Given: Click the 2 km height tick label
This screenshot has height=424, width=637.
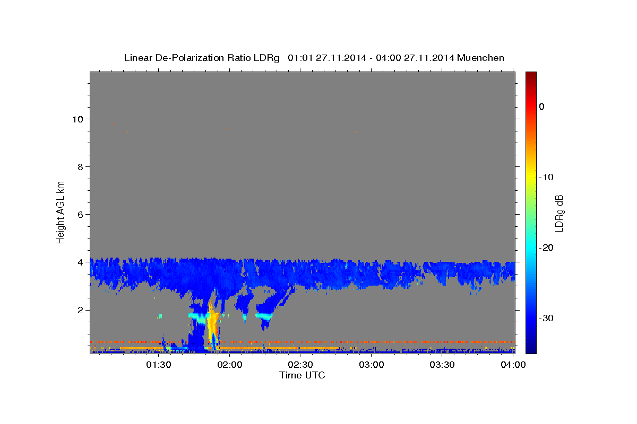Looking at the screenshot, I should coord(80,310).
